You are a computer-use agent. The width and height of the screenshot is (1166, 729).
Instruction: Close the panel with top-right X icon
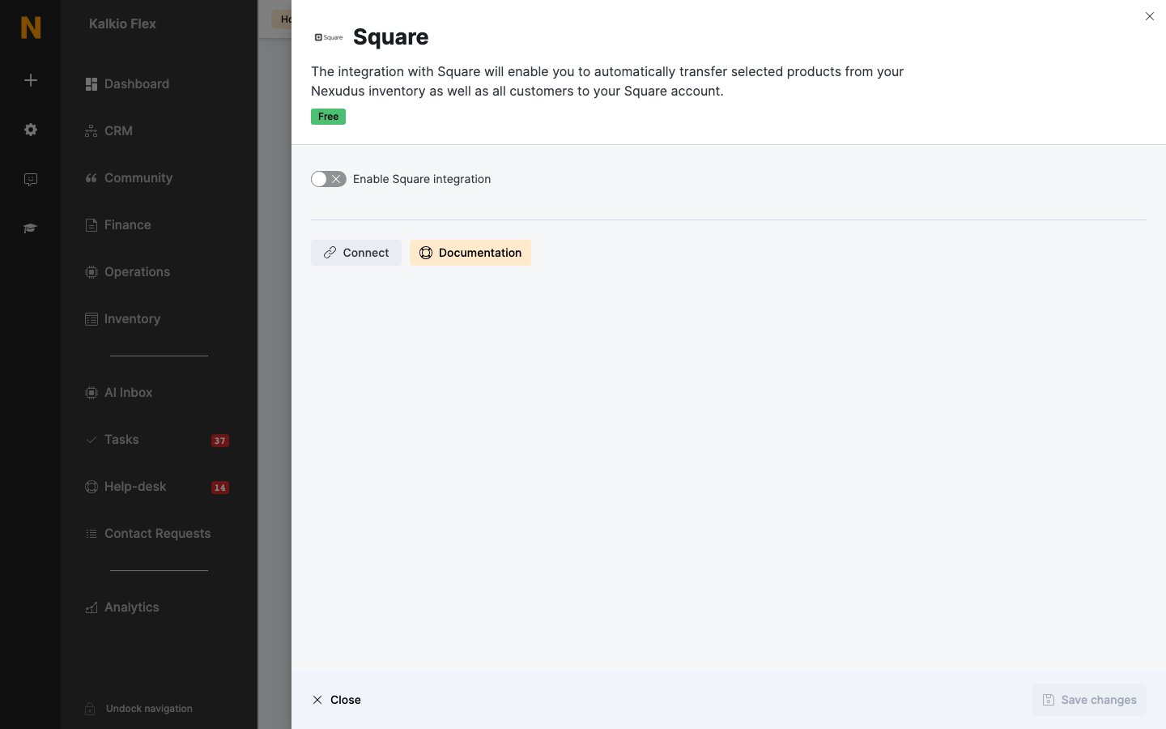tap(1150, 16)
